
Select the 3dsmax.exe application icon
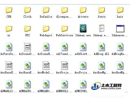pyautogui.click(x=83, y=28)
